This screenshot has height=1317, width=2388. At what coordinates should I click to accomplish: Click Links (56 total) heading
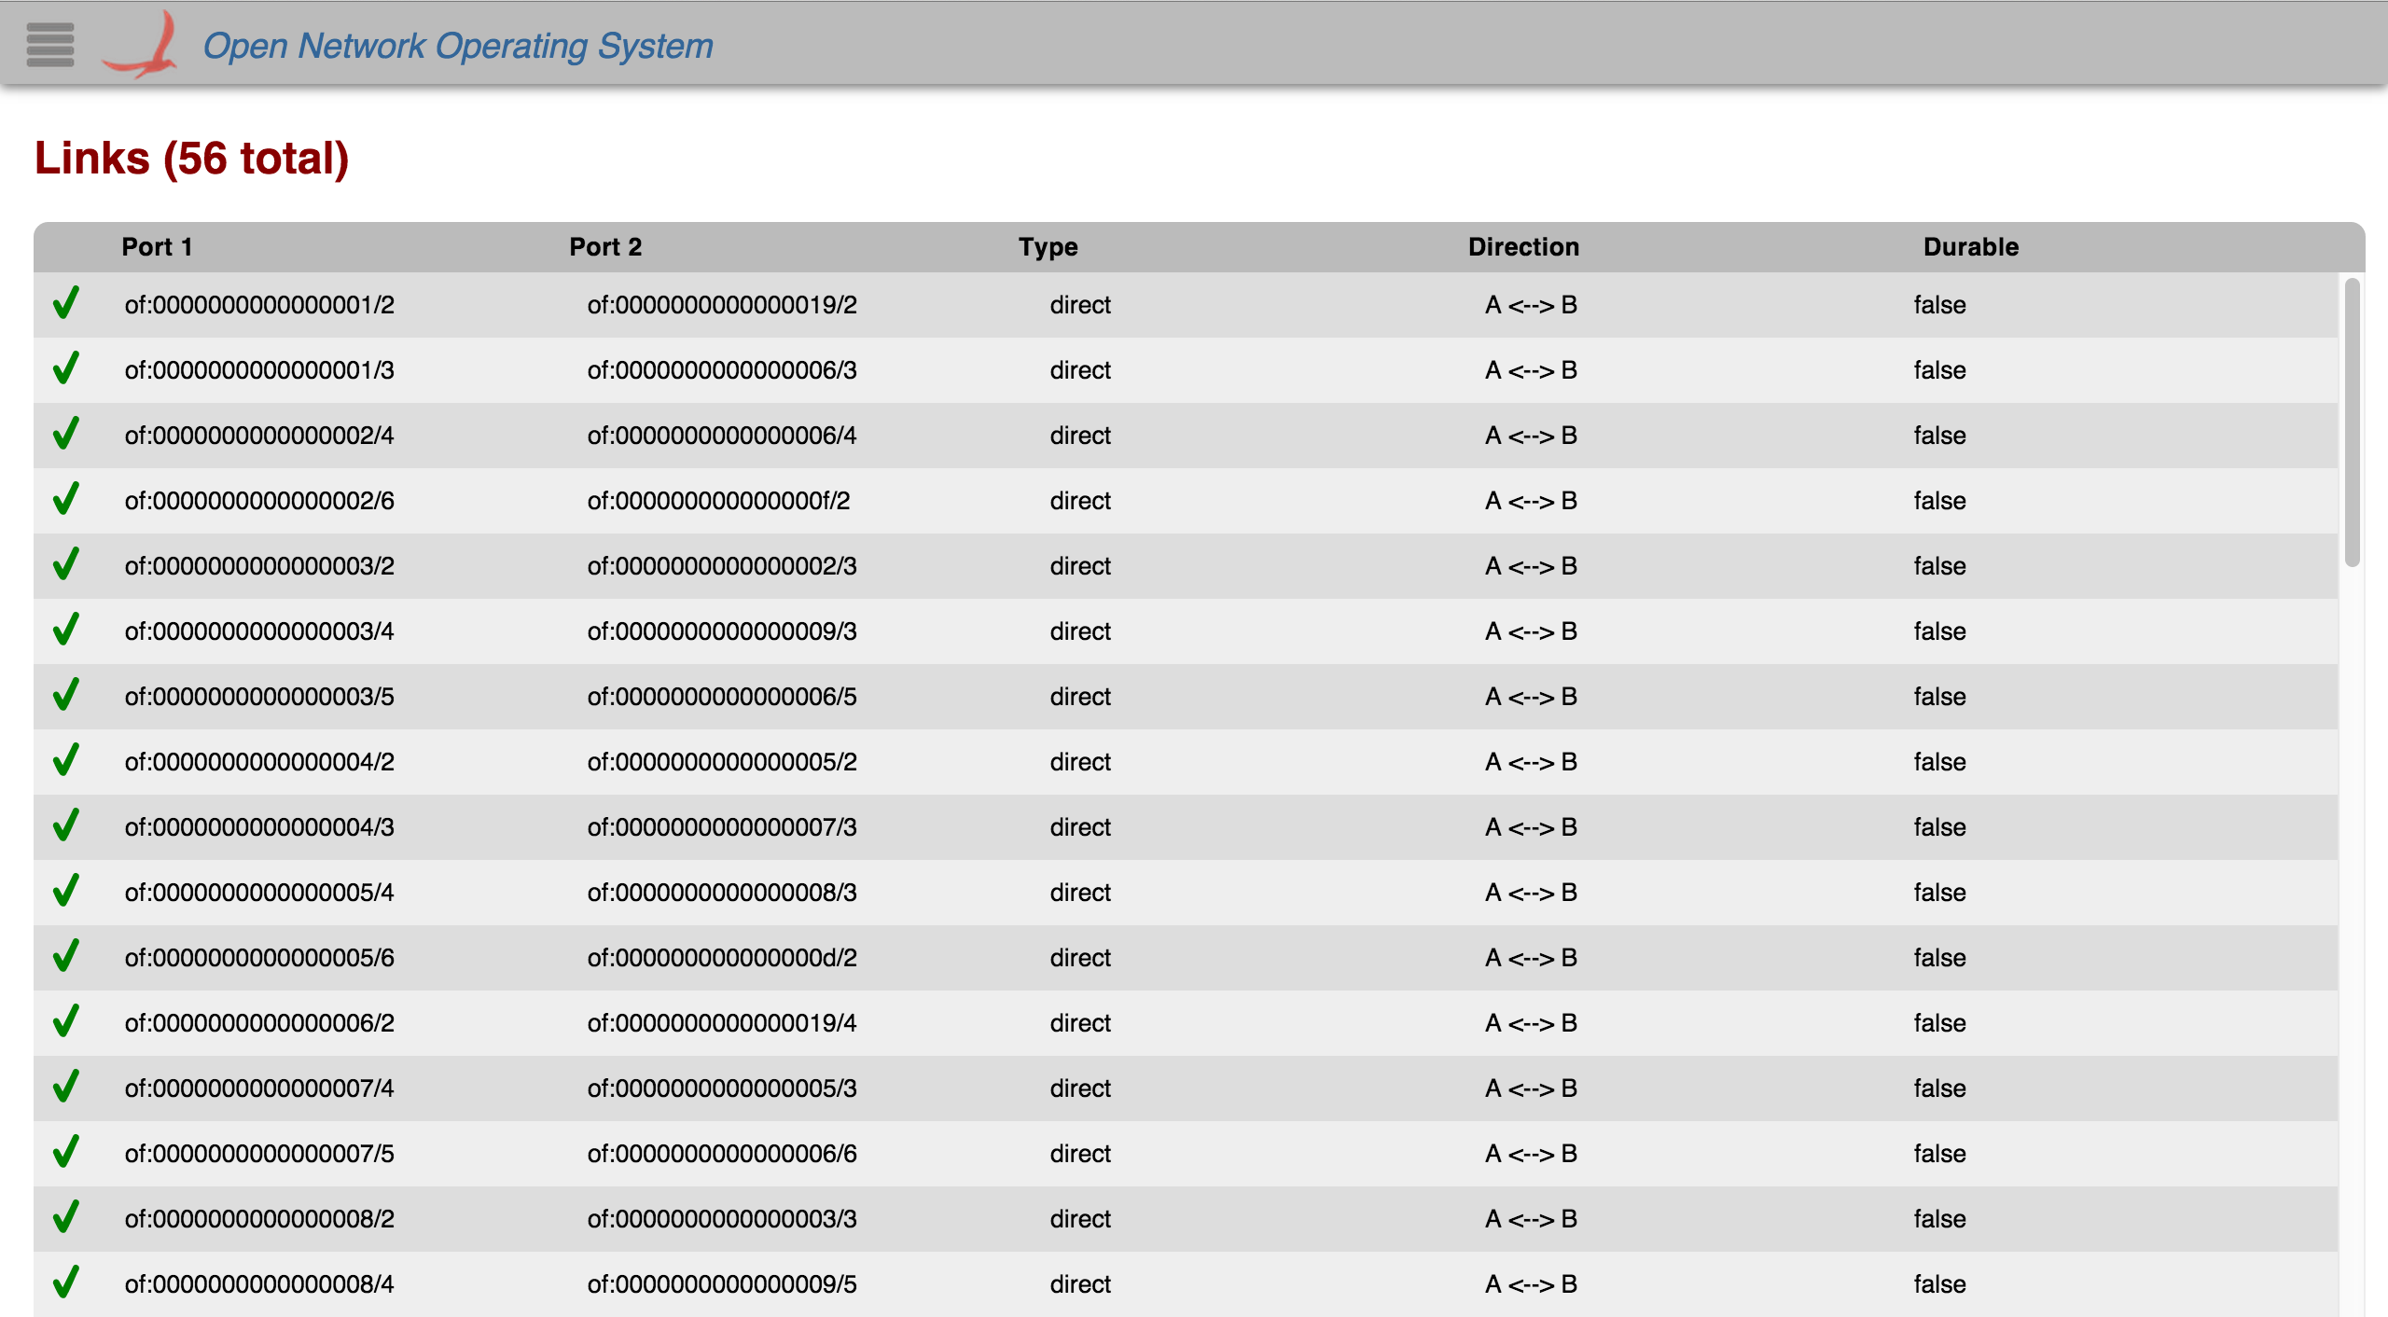click(191, 159)
